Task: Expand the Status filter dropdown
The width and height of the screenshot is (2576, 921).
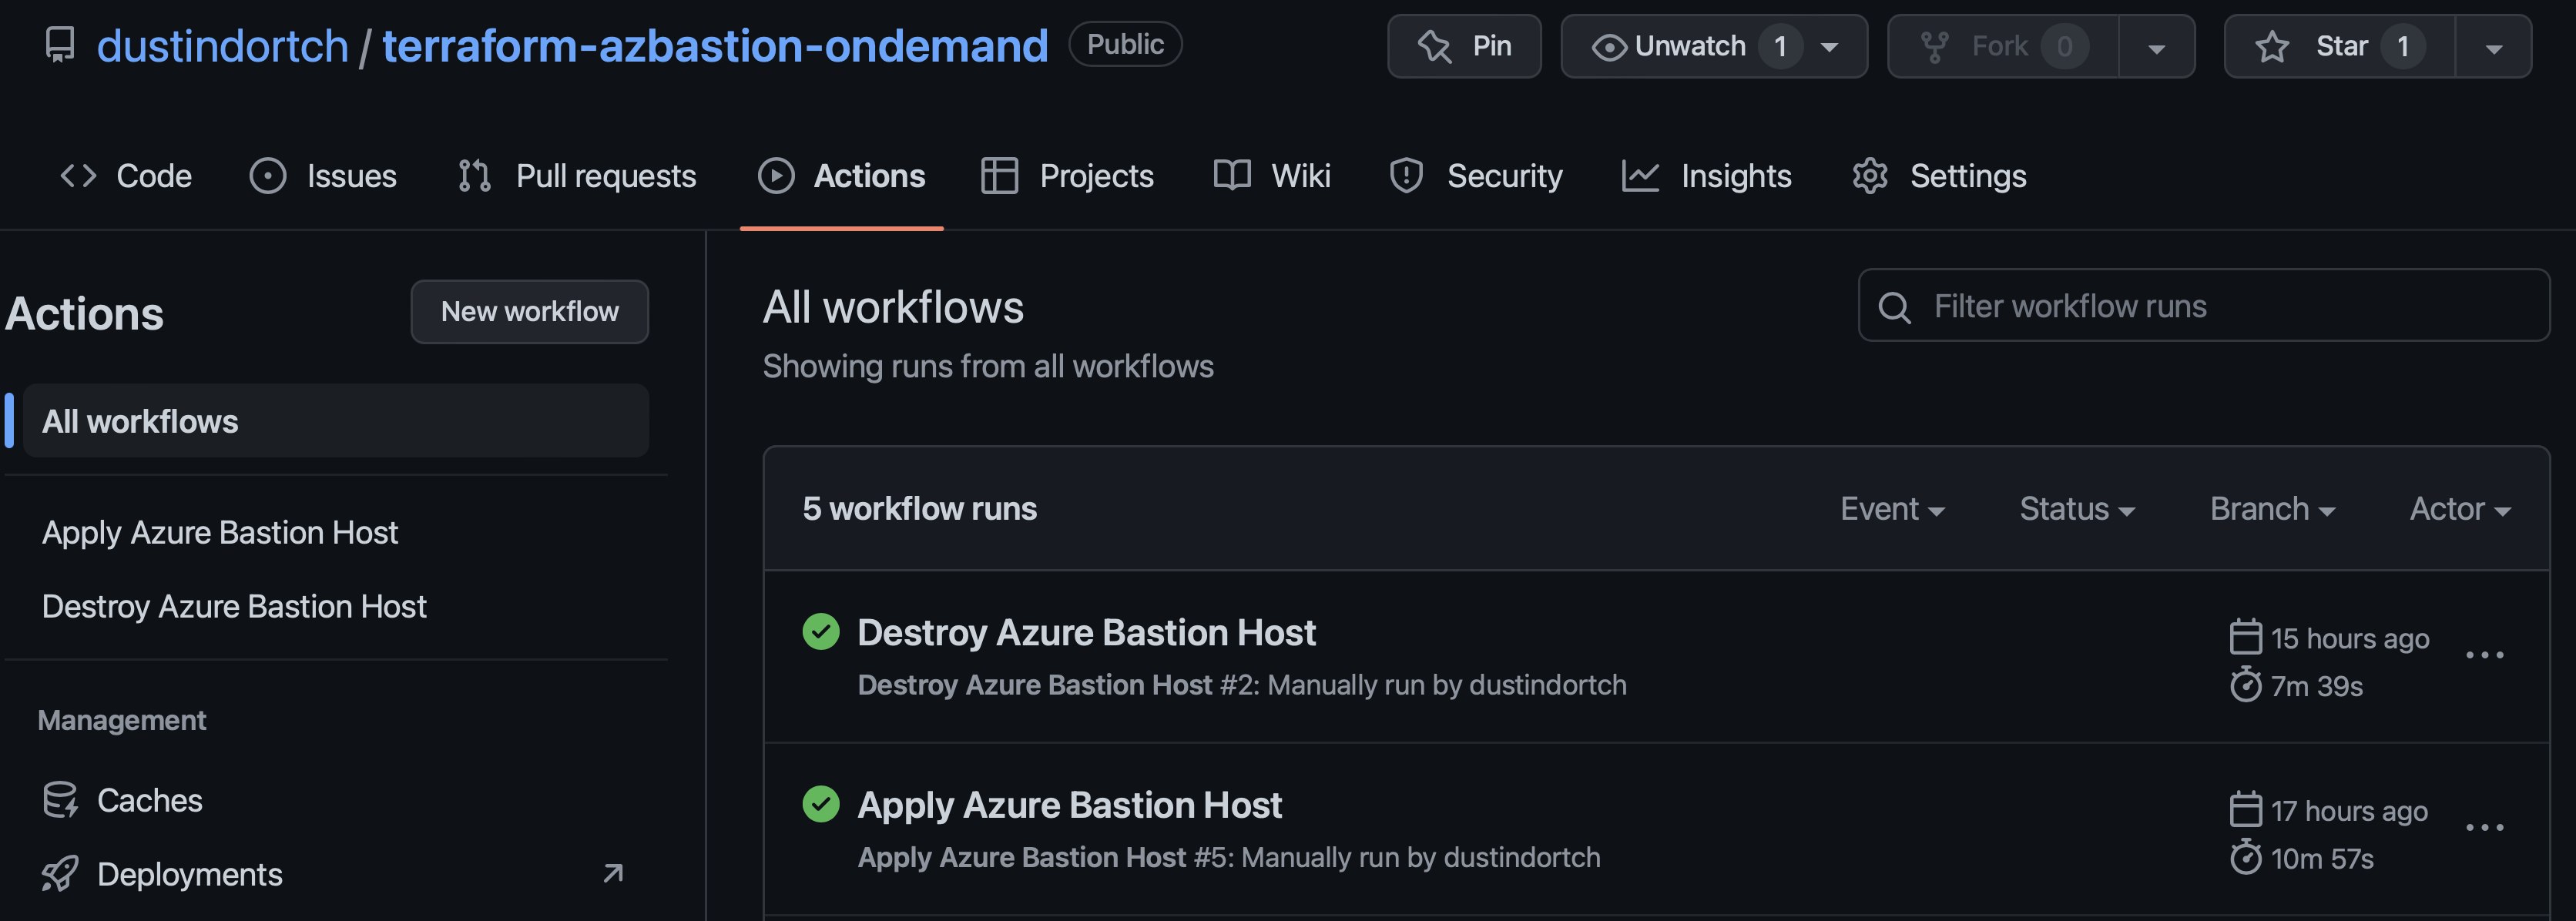Action: (2076, 509)
